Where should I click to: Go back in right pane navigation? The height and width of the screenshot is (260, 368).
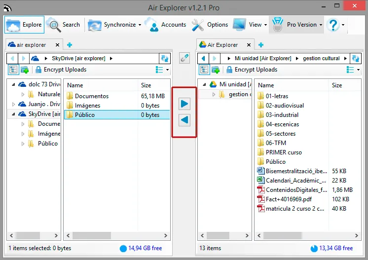point(203,58)
